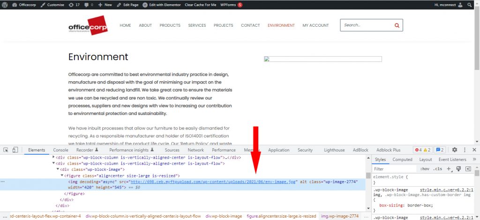Click the red errors and warnings counter

(424, 150)
